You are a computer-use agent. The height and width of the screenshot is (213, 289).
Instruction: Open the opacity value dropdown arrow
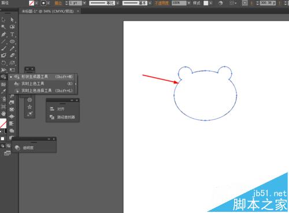pos(189,3)
